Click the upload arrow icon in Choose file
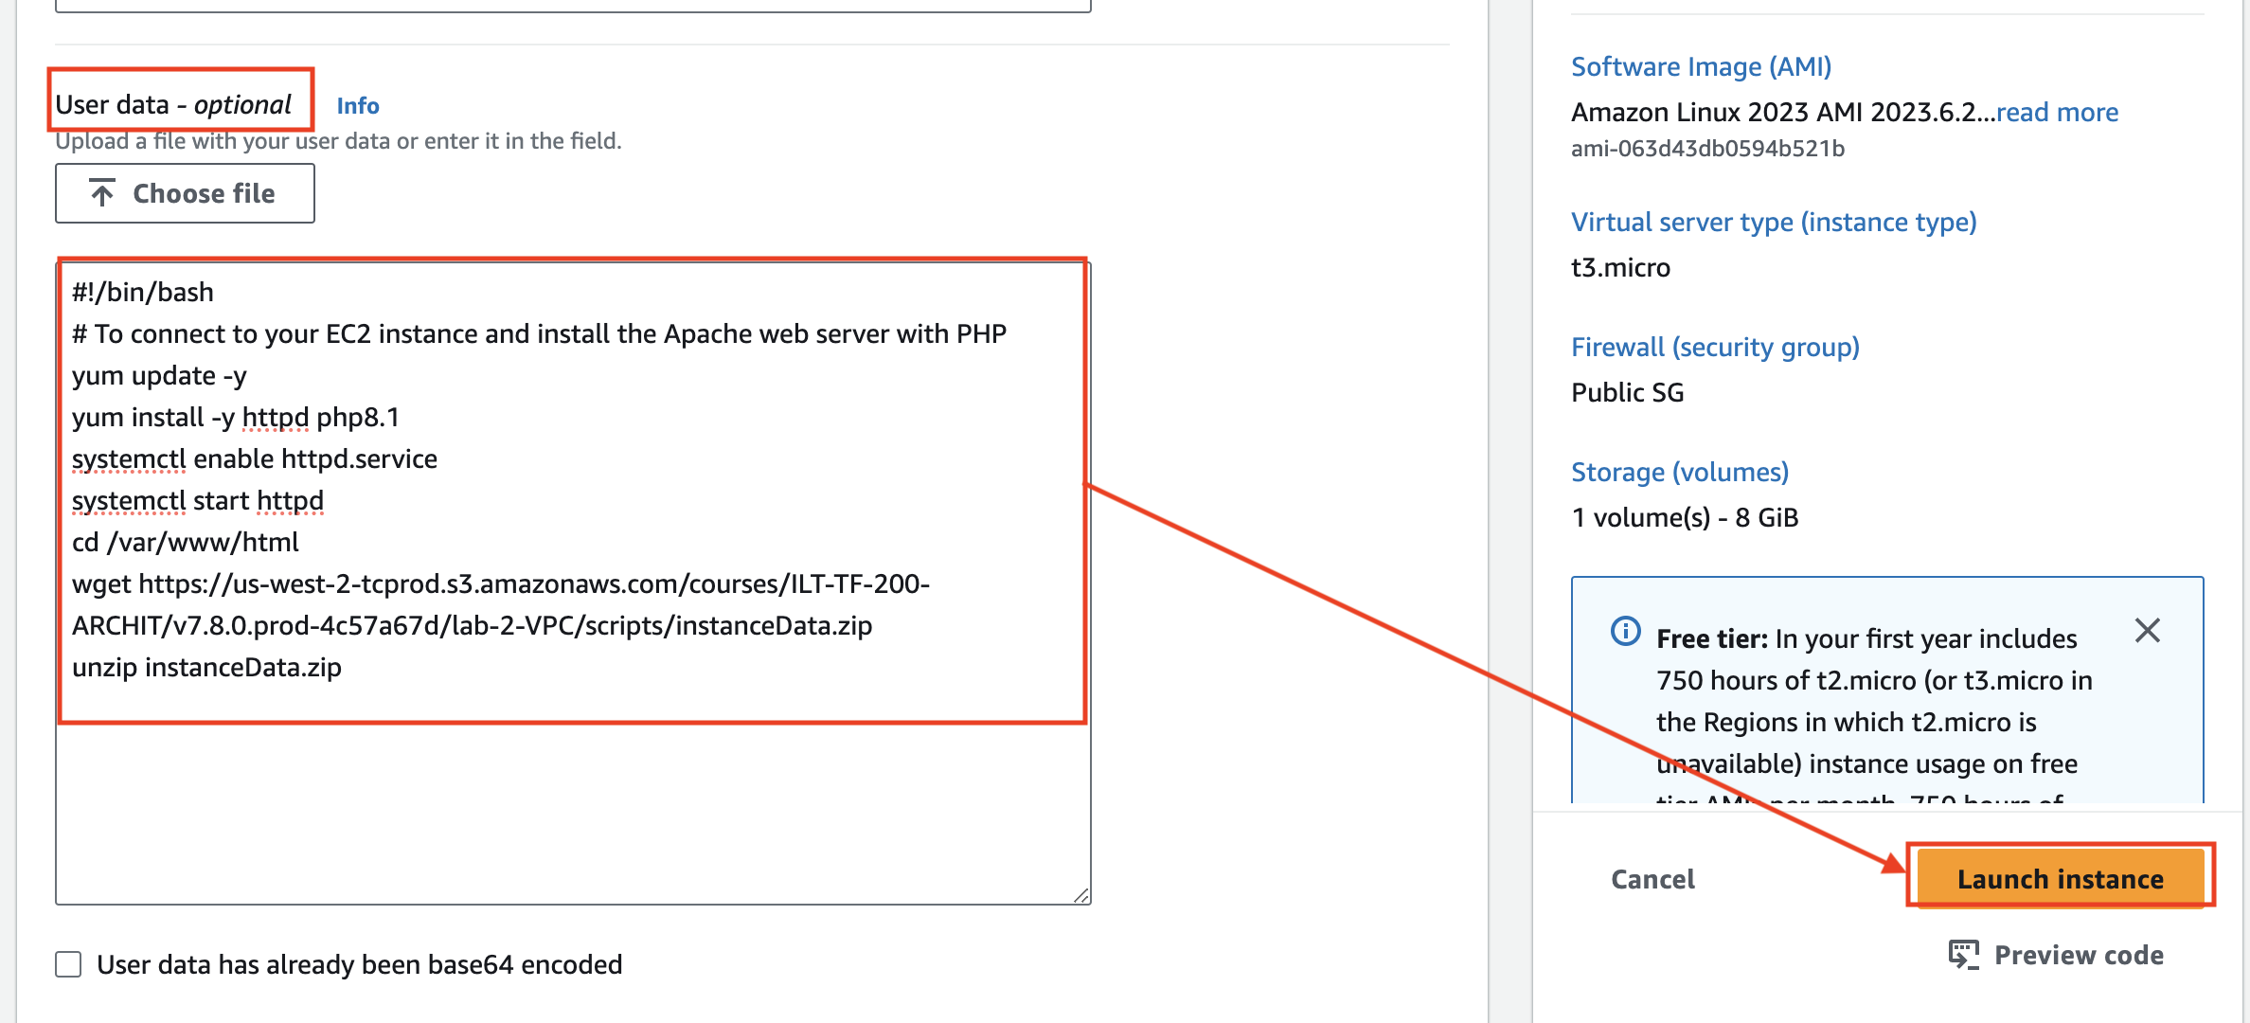Viewport: 2250px width, 1023px height. coord(102,193)
